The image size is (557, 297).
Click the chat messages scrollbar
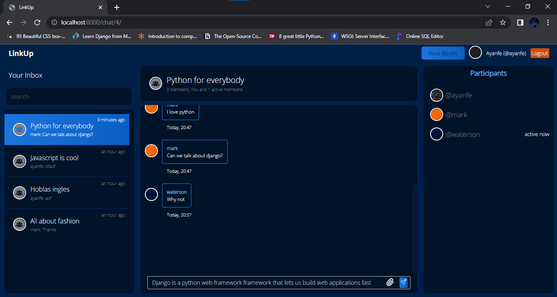tap(415, 227)
